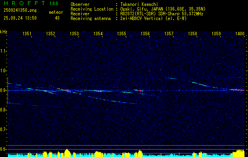Click the kHz axis unit label
This screenshot has height=157, width=248.
pyautogui.click(x=4, y=32)
